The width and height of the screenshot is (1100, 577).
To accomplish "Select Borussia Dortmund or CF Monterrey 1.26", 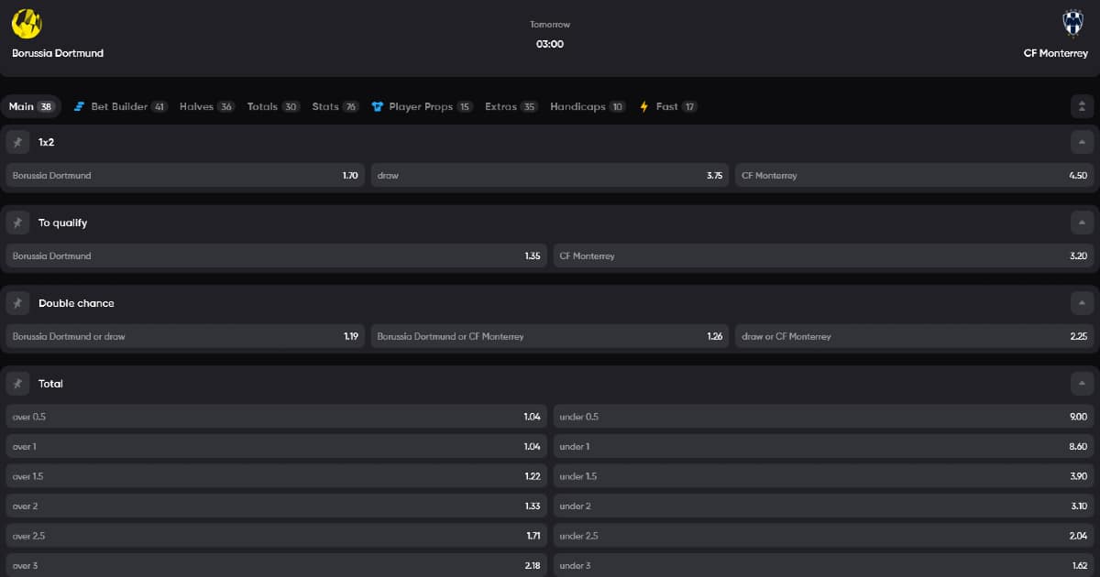I will (x=550, y=336).
